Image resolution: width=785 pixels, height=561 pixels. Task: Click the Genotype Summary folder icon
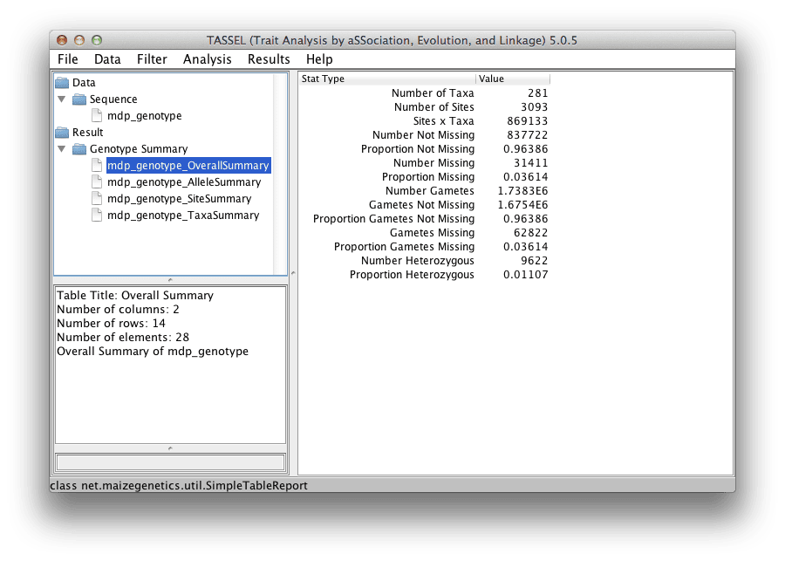(79, 149)
